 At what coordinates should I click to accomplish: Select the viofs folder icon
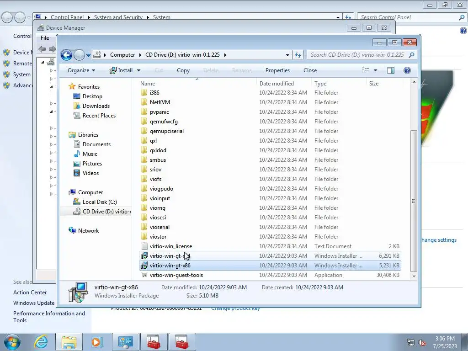[x=144, y=179]
